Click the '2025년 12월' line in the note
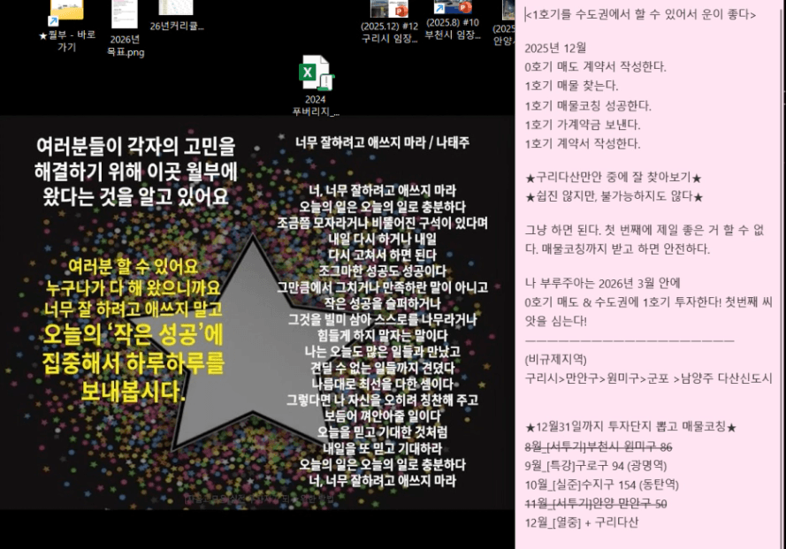The width and height of the screenshot is (786, 549). pyautogui.click(x=555, y=48)
